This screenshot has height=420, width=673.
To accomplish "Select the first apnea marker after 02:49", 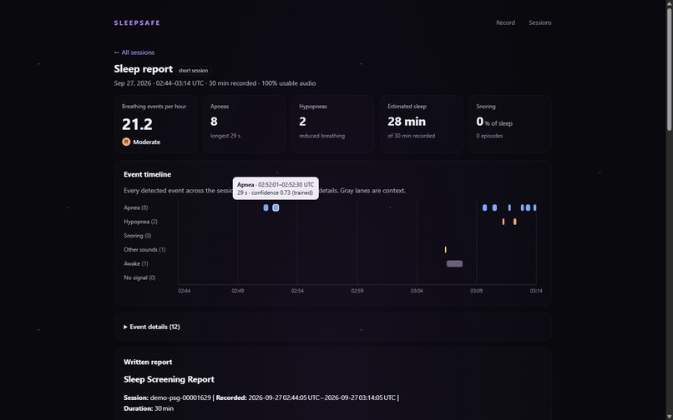I will coord(266,207).
